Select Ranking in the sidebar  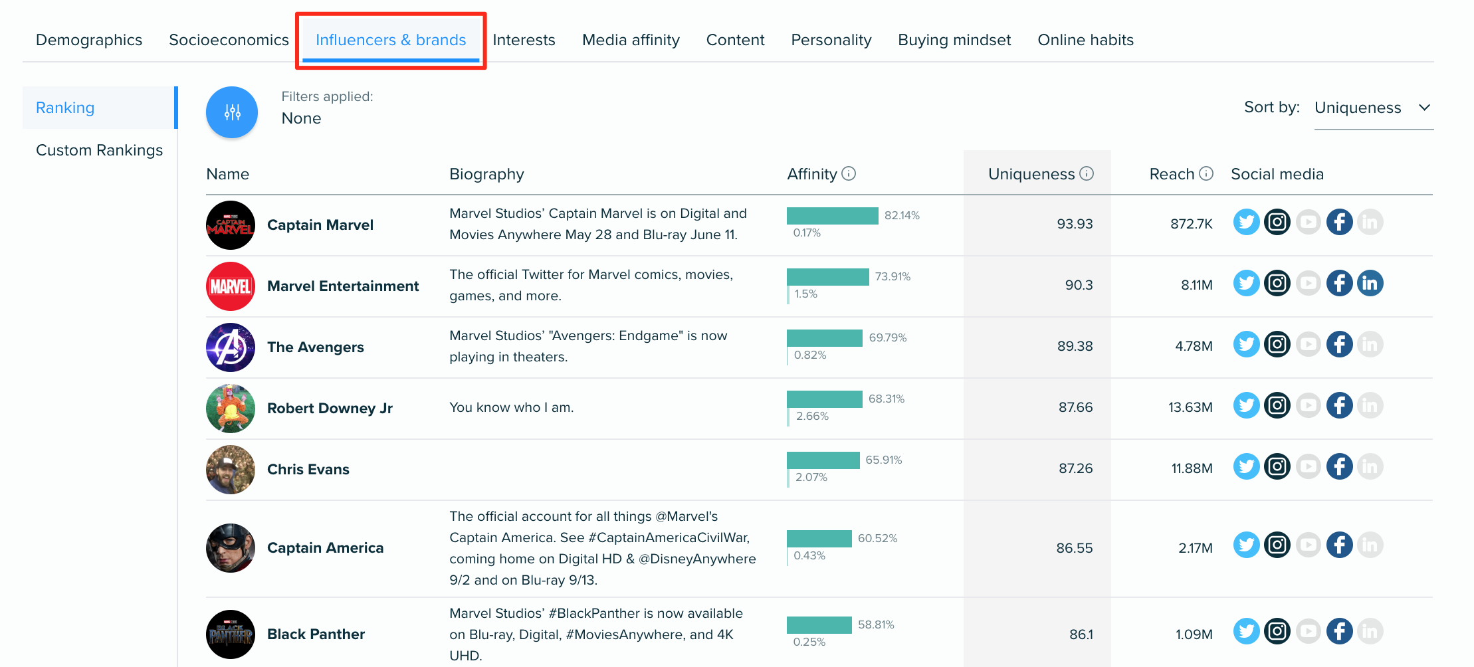coord(100,108)
